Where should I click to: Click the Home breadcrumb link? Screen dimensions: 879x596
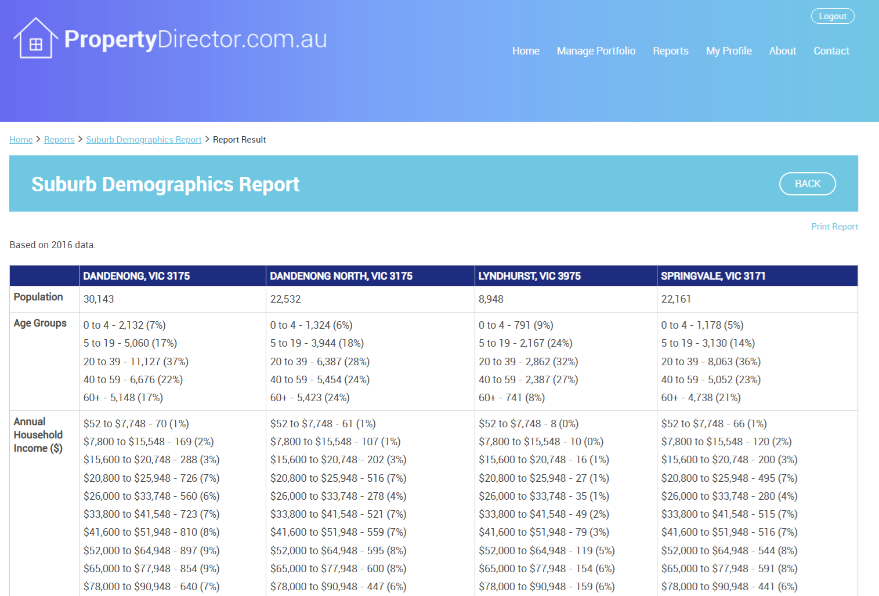pos(21,140)
